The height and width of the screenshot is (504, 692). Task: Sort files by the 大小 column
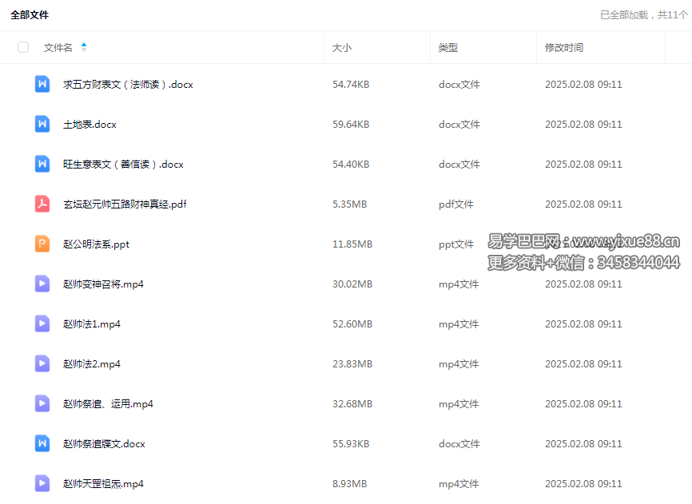342,47
